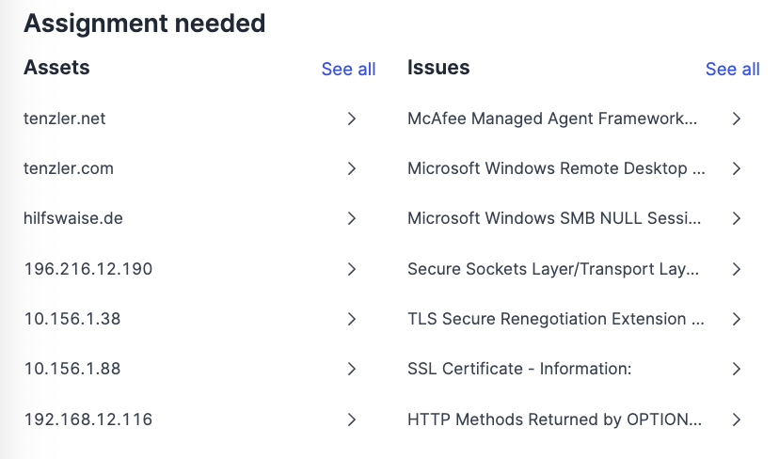This screenshot has height=459, width=779.
Task: Open the Secure Sockets Layer/Transport Layer issue
Action: click(x=553, y=269)
